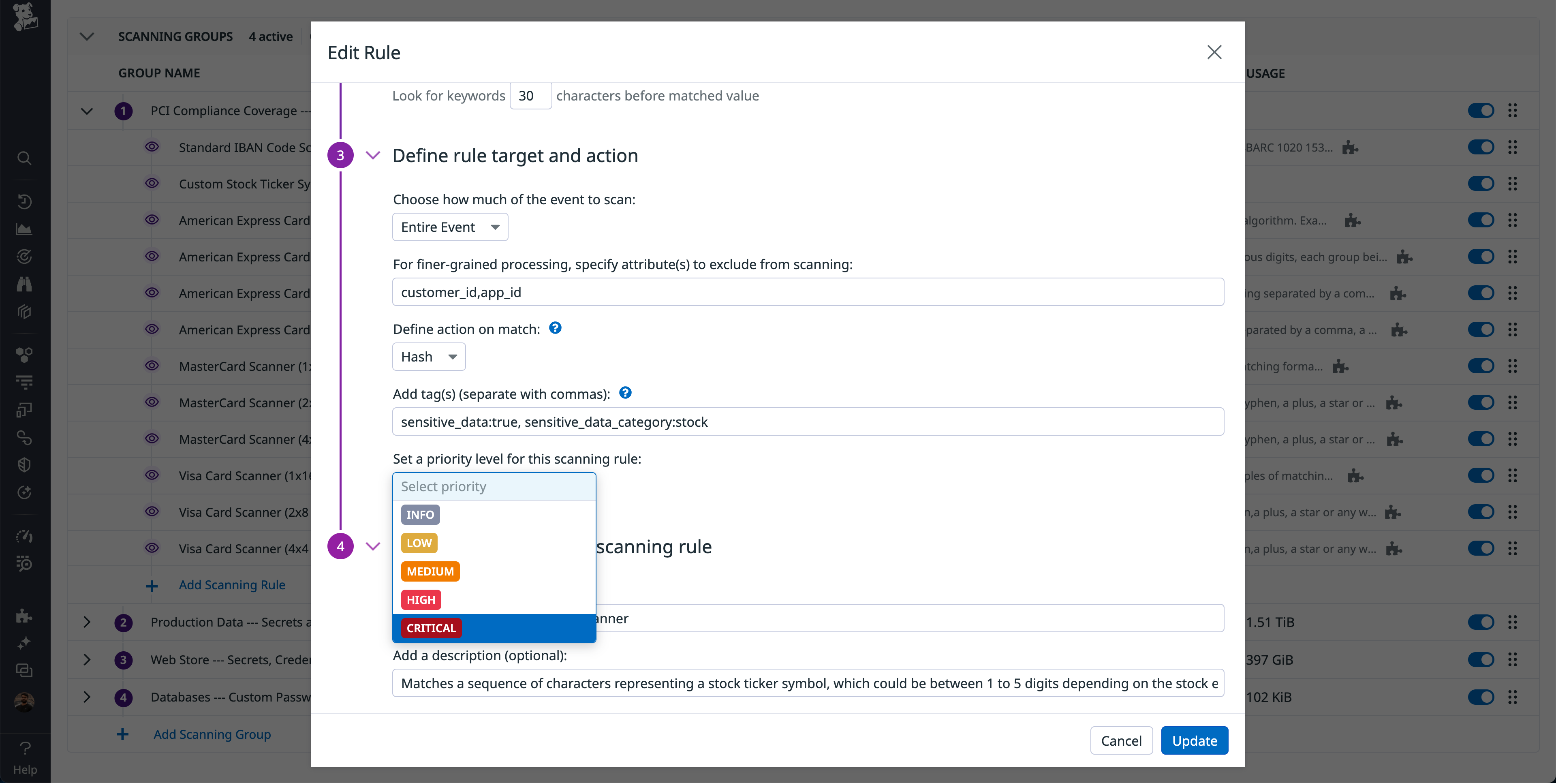The width and height of the screenshot is (1556, 783).
Task: Toggle the switch next to Standard IBAN Code Scanner
Action: coord(1482,147)
